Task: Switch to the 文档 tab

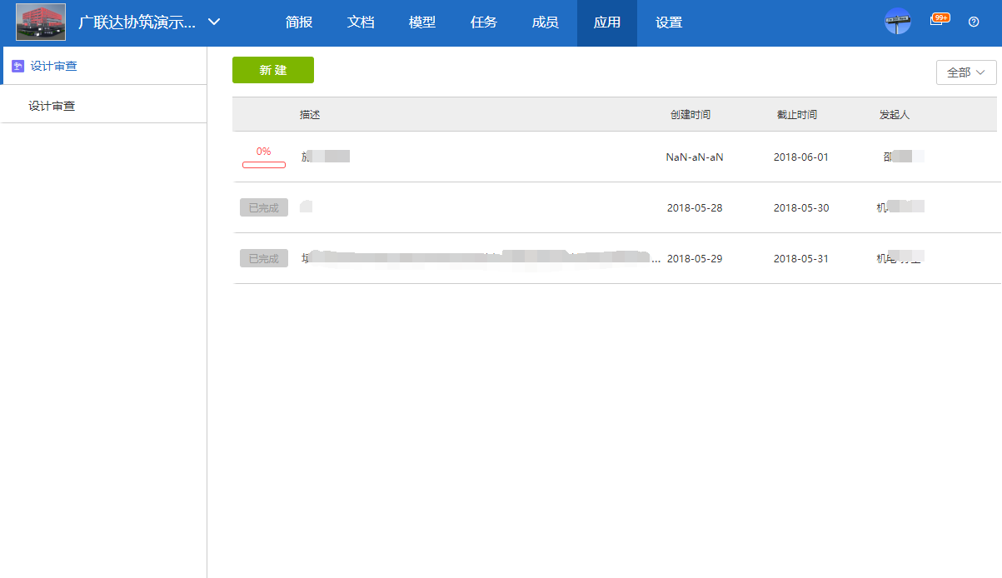Action: click(x=361, y=22)
